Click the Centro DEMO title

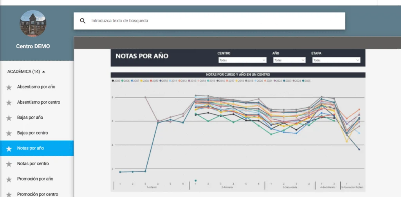click(x=33, y=46)
